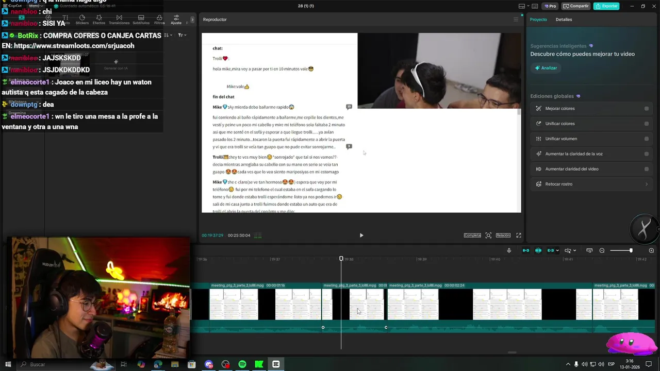Screen dimensions: 660x371
Task: Click the timeline zoom slider handle
Action: tap(631, 250)
